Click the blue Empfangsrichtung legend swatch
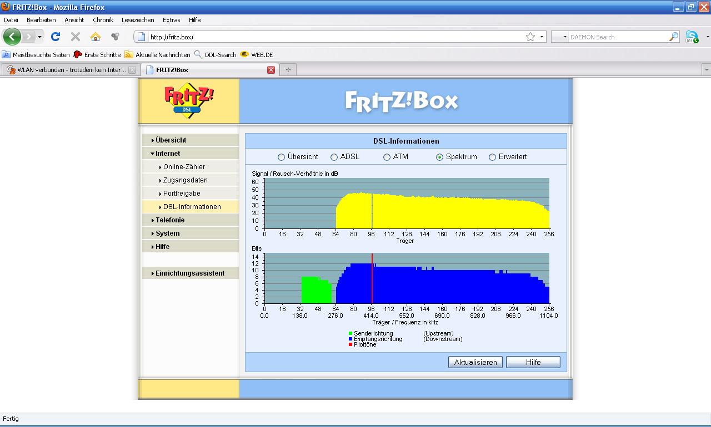 point(351,339)
